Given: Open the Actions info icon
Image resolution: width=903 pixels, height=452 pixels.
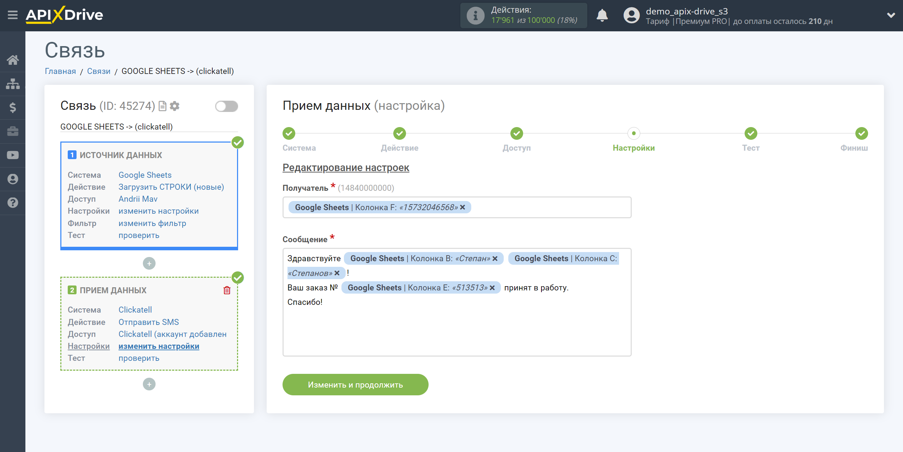Looking at the screenshot, I should click(x=475, y=15).
